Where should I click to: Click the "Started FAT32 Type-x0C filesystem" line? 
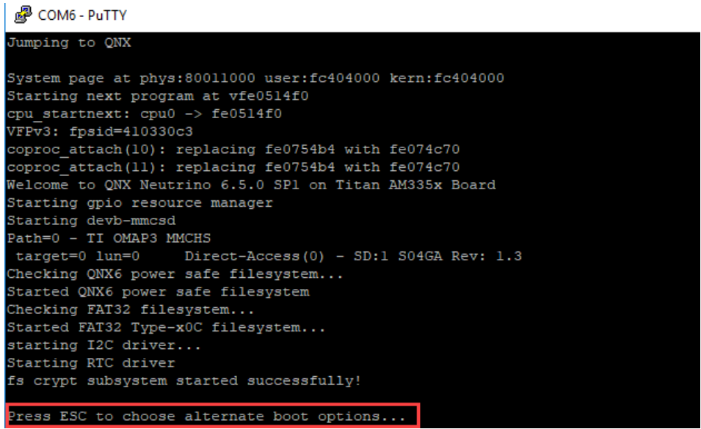167,327
